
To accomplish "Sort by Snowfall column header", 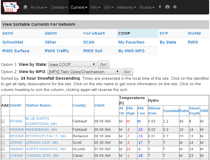I will click(x=171, y=111).
